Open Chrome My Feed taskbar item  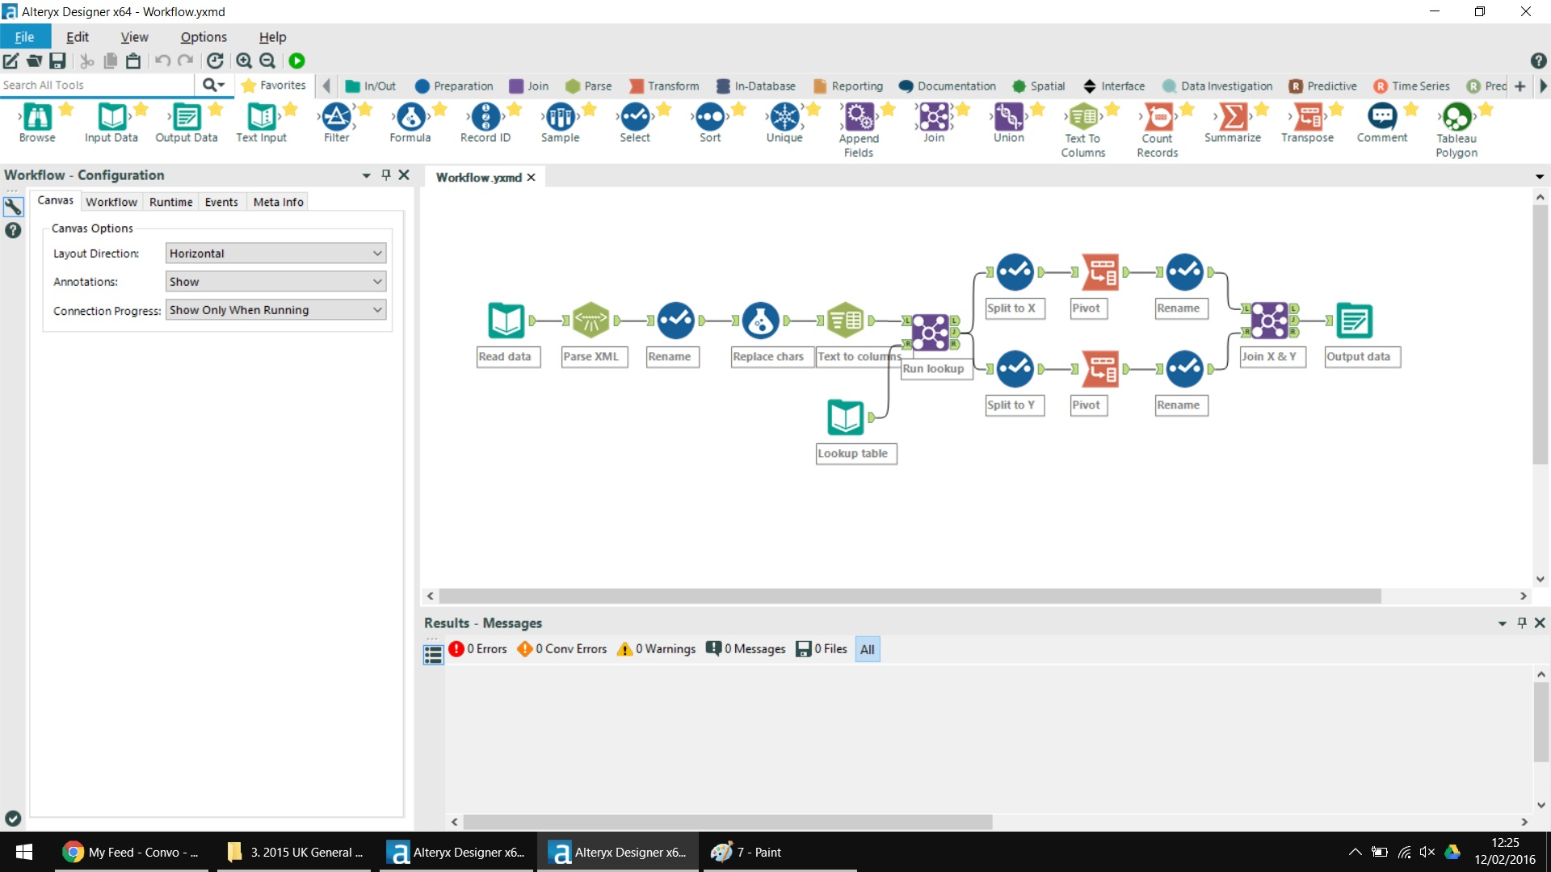click(x=131, y=852)
